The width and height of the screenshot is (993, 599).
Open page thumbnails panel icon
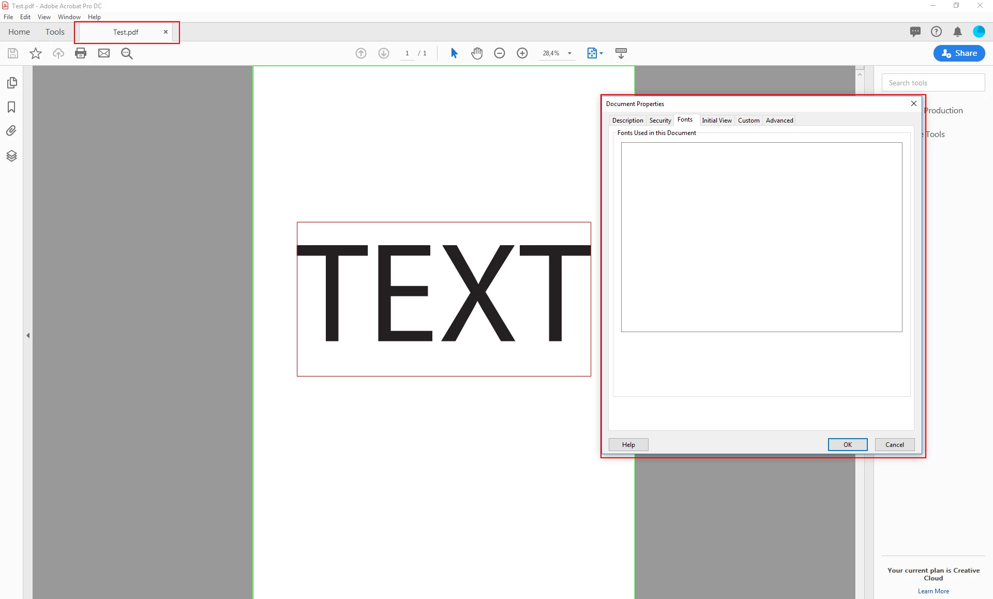coord(11,83)
